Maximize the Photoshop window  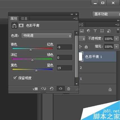click(x=103, y=3)
